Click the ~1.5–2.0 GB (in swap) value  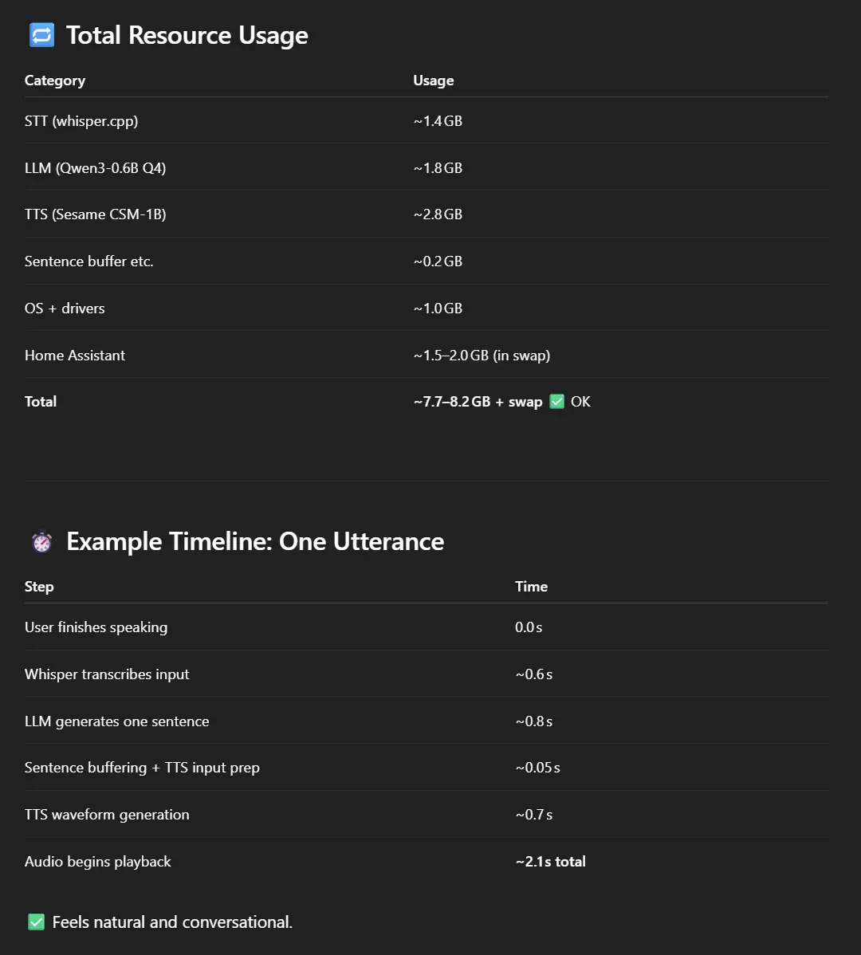tap(482, 355)
